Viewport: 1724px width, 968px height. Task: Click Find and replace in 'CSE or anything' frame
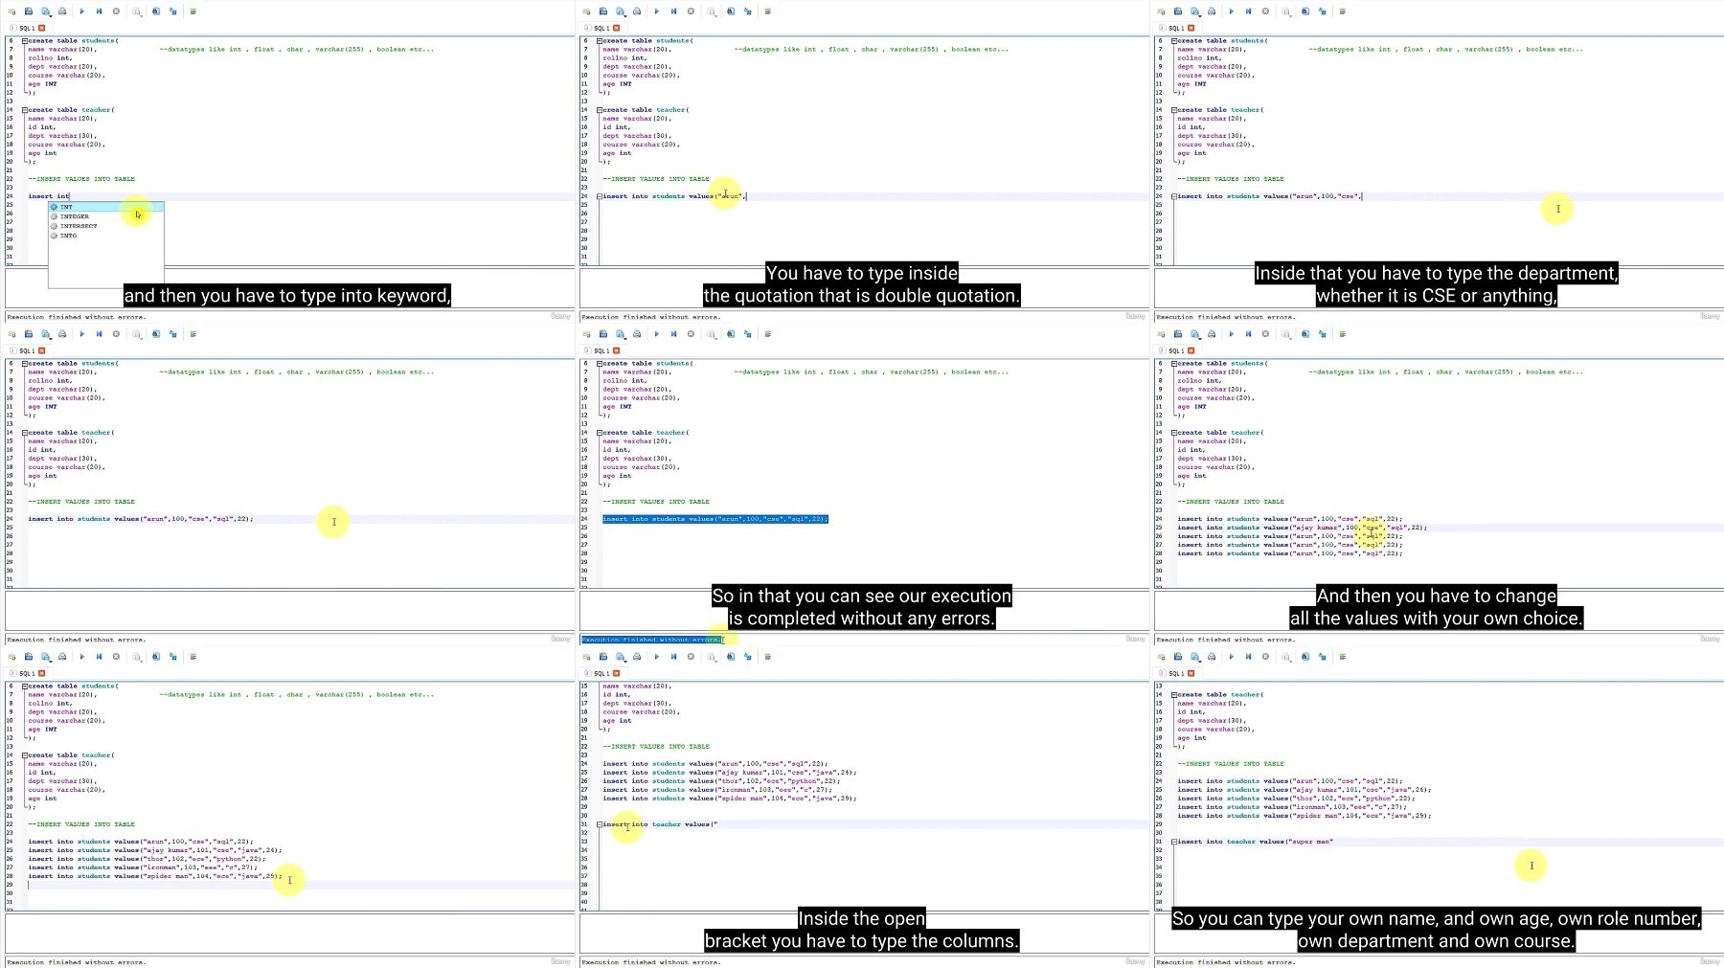1323,11
